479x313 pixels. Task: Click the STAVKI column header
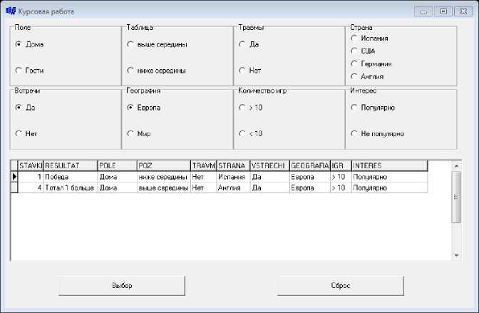coord(31,165)
